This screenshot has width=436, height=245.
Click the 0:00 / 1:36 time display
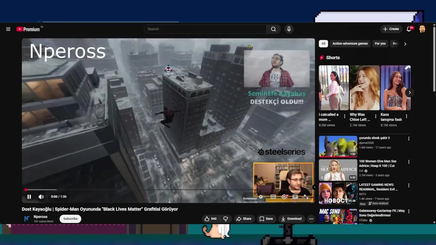coord(59,197)
